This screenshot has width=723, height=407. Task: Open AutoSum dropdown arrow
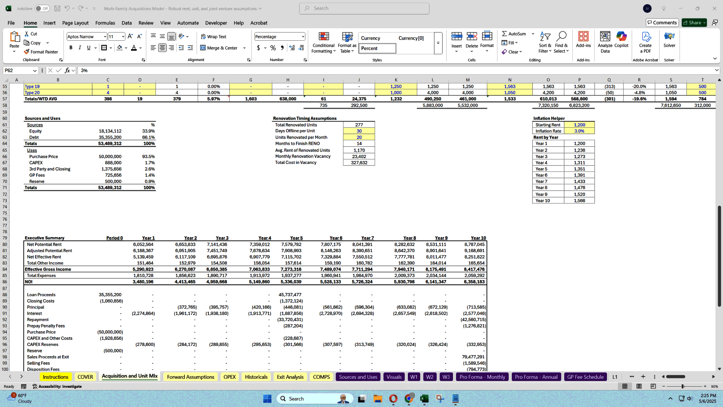(533, 34)
